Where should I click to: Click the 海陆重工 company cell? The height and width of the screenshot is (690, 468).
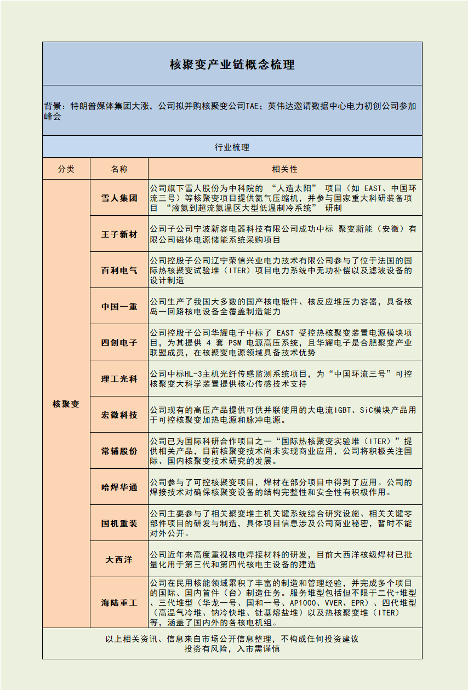coord(119,602)
